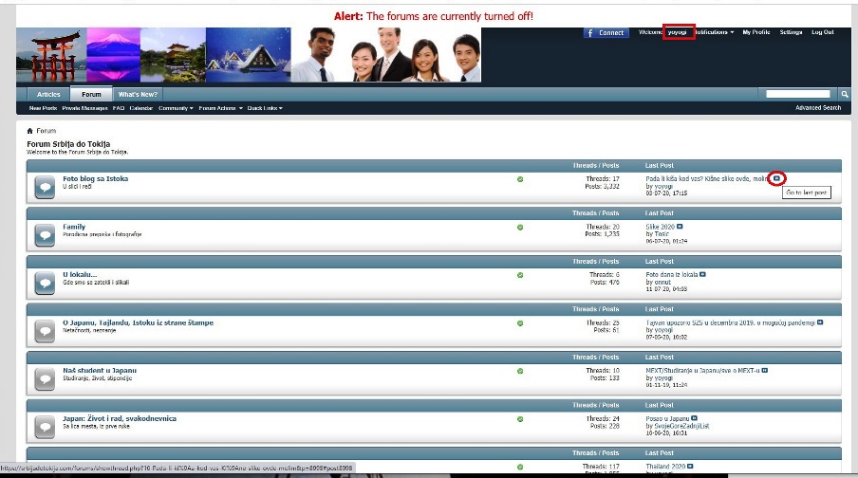Expand the Notifications dropdown

click(x=715, y=32)
